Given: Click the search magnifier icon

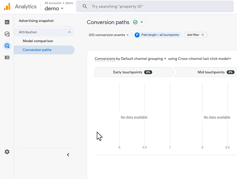Looking at the screenshot, I should tap(85, 7).
